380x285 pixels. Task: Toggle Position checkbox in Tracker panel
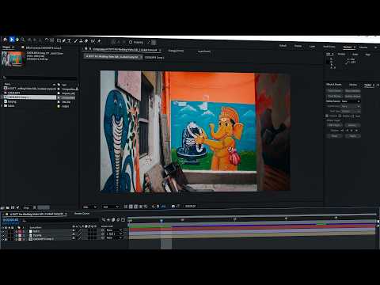327,116
